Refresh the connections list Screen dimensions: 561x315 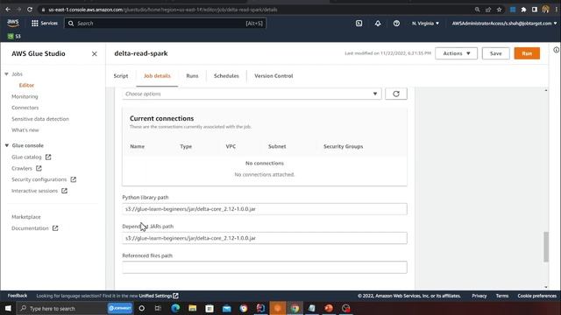(x=396, y=94)
